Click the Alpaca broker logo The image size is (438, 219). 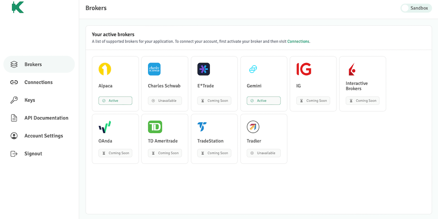(x=105, y=69)
